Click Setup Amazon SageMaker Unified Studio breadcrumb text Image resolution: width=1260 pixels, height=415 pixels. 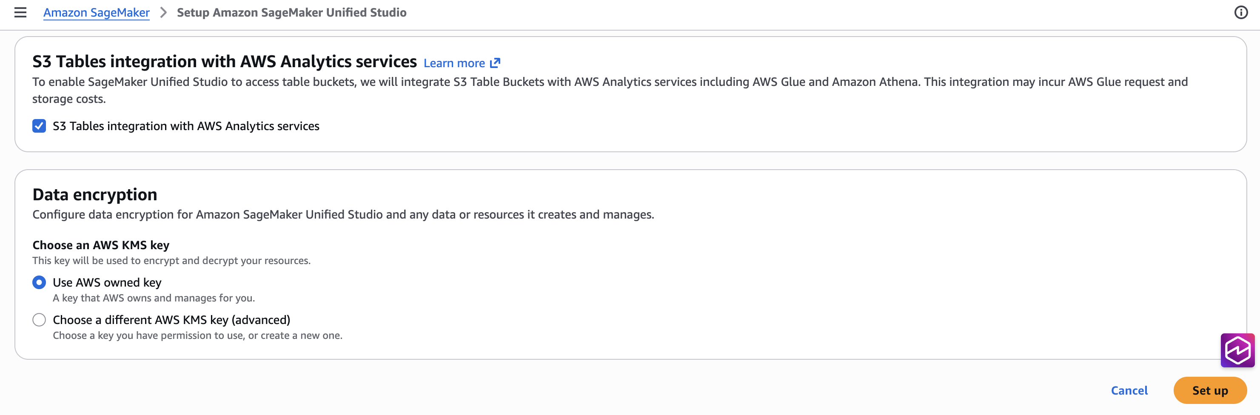click(291, 13)
